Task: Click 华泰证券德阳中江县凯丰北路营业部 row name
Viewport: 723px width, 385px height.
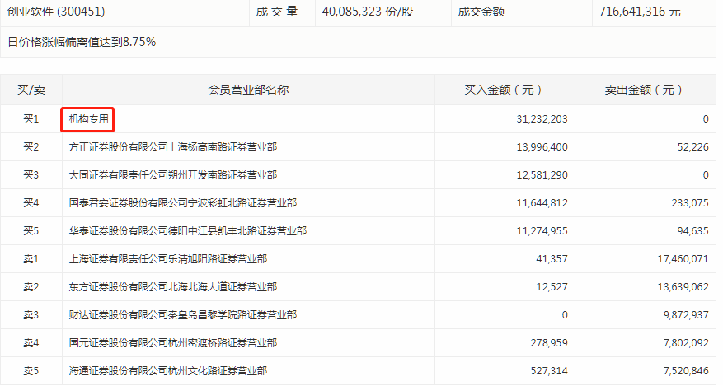Action: 188,231
